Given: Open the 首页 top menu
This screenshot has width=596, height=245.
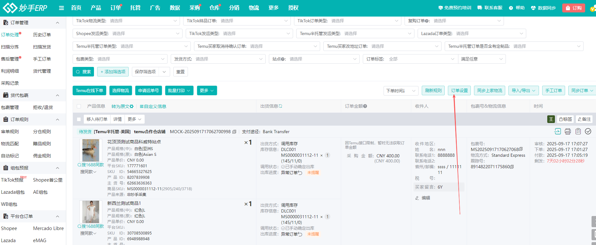Looking at the screenshot, I should coord(76,8).
